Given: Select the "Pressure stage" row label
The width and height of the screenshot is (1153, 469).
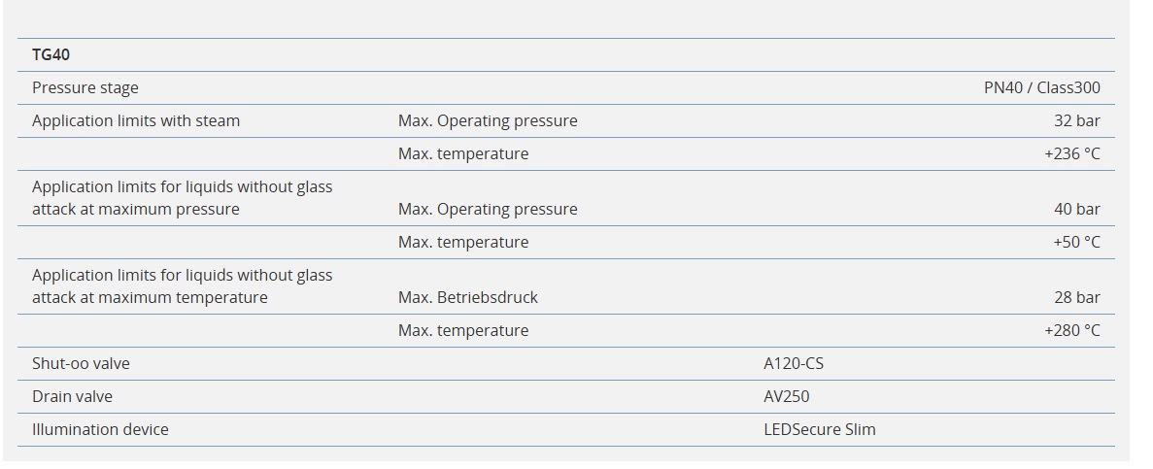Looking at the screenshot, I should pyautogui.click(x=85, y=87).
